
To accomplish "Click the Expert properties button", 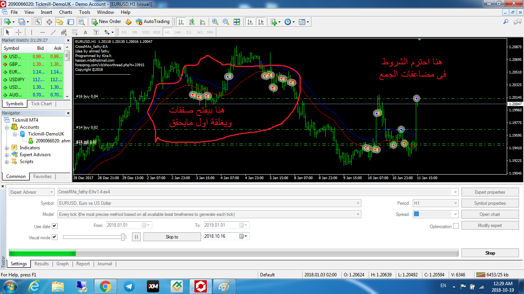I will coord(490,192).
